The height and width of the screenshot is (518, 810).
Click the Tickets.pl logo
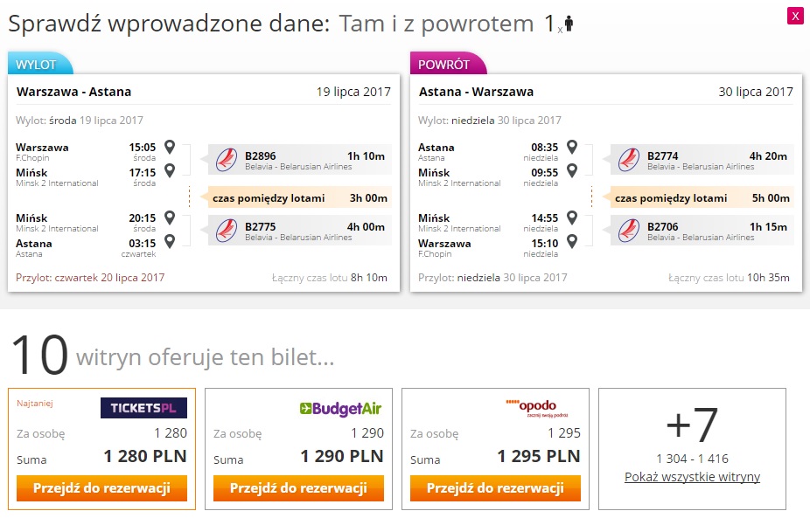143,408
